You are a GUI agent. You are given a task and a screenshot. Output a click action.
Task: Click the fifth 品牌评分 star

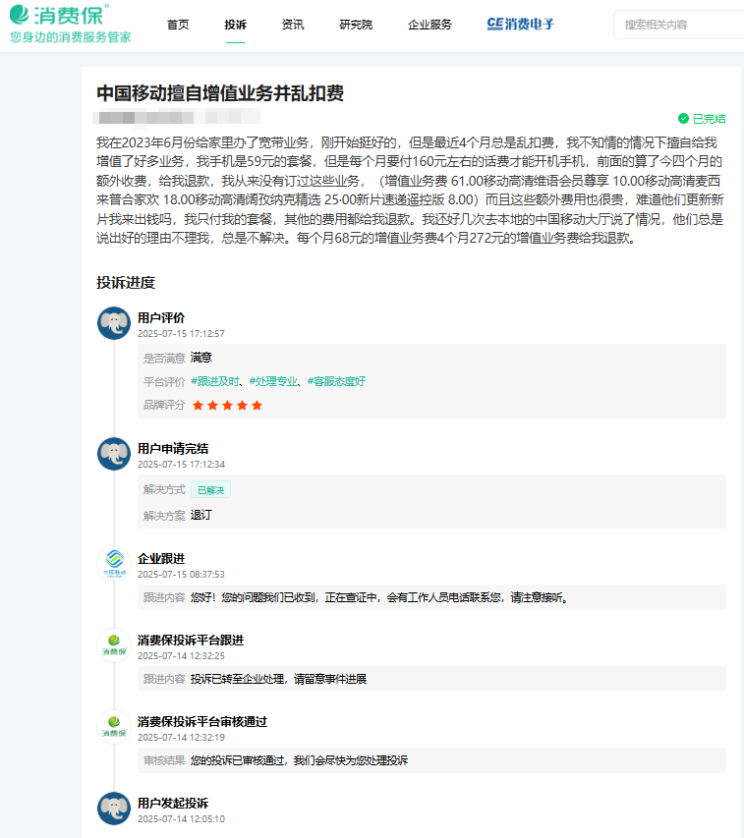point(258,405)
